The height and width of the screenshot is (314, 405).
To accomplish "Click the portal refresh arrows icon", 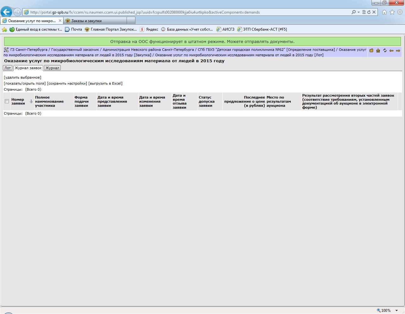I will coord(385,51).
